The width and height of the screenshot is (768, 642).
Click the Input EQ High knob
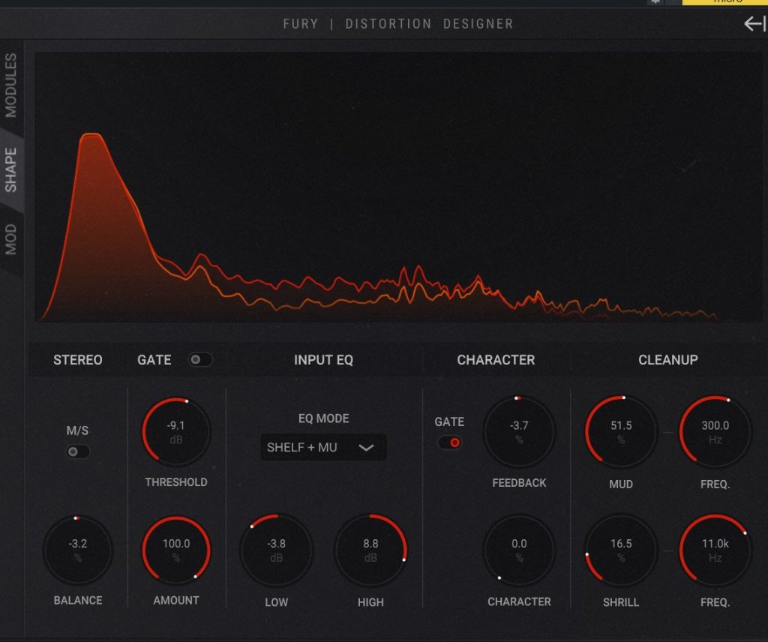[x=370, y=550]
